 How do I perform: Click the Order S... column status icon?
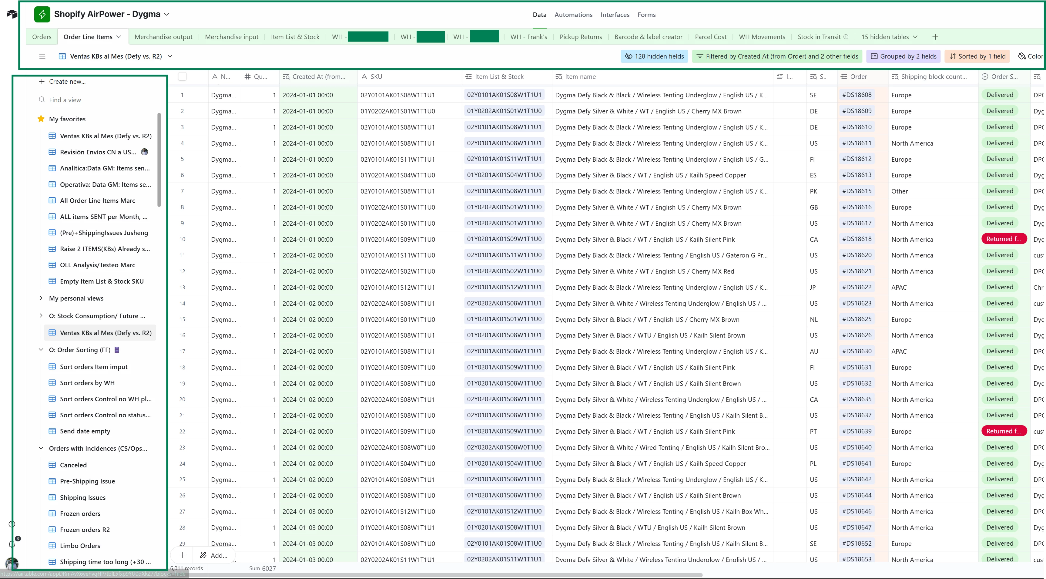[x=985, y=76]
